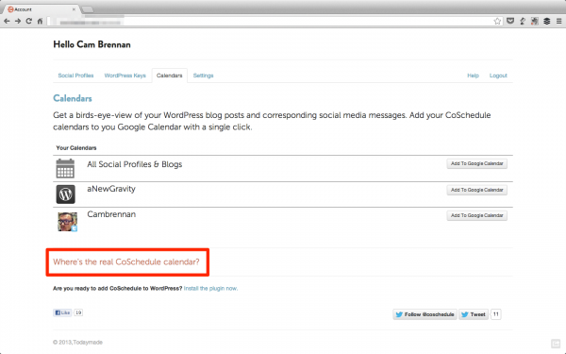
Task: Click the Calendars section heading
Action: [73, 98]
